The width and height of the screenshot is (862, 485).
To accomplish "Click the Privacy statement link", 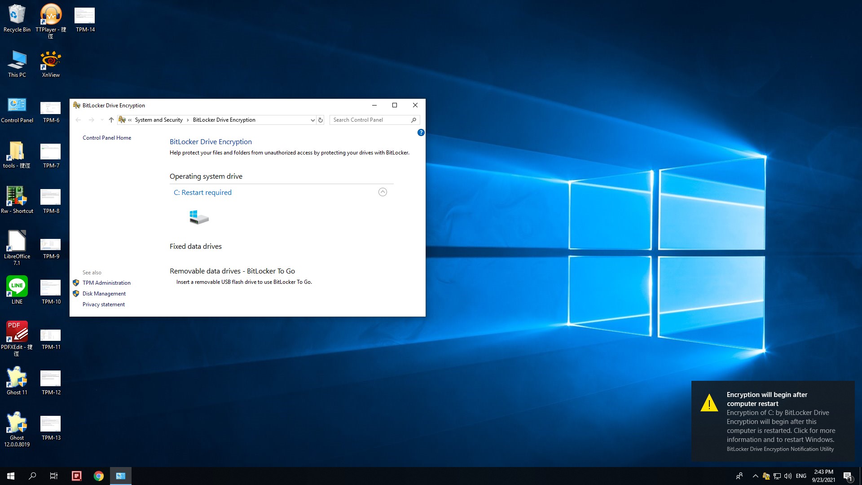I will (104, 304).
